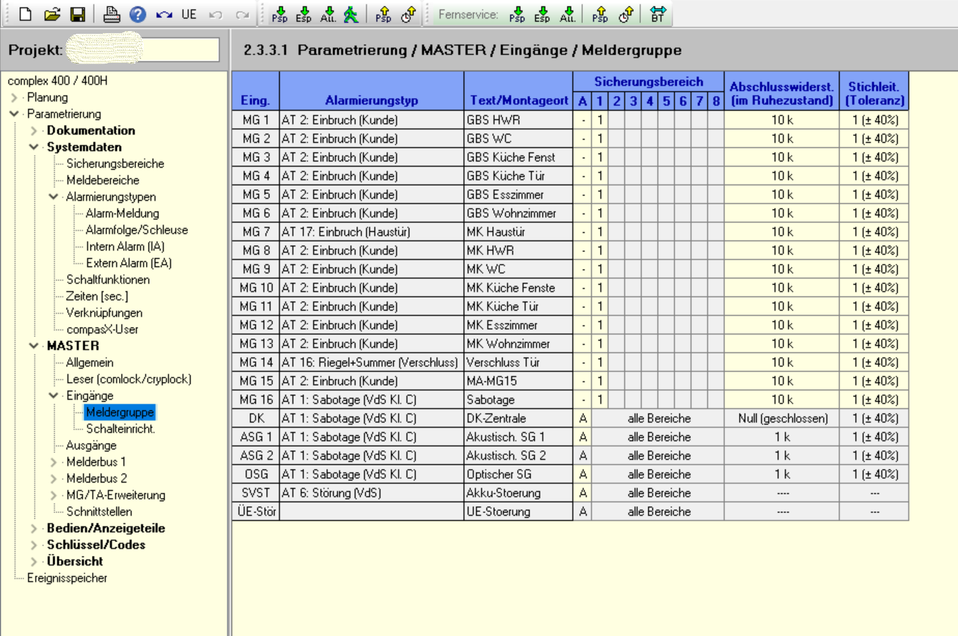Click the Text/Montageort column header
Screen dimensions: 958x636
click(518, 100)
